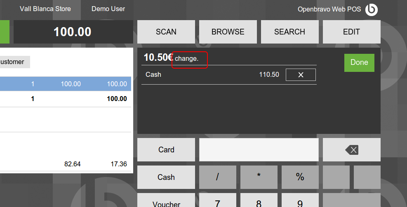The height and width of the screenshot is (207, 407).
Task: Choose Card payment method
Action: click(x=166, y=150)
